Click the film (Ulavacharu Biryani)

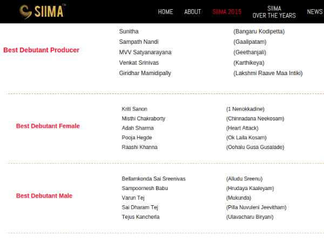tap(249, 217)
